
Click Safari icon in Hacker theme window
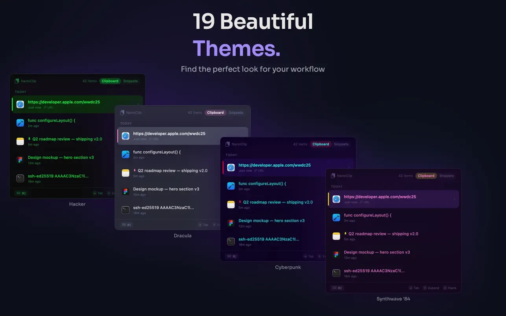[20, 105]
